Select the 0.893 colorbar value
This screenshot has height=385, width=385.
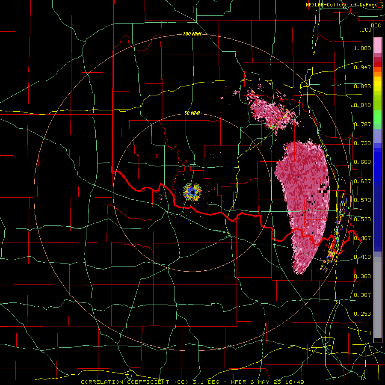[x=362, y=86]
